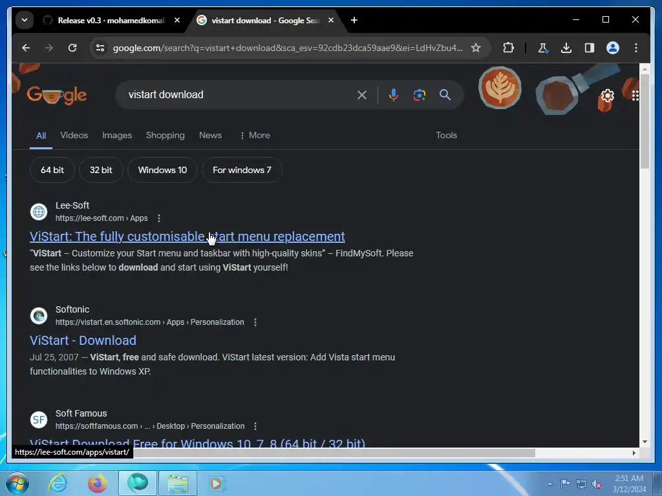662x496 pixels.
Task: Open Chrome Labs flask icon
Action: pos(543,48)
